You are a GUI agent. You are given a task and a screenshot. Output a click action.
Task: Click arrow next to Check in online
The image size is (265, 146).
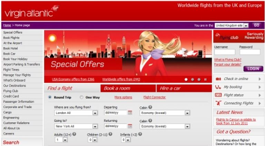(x=260, y=79)
